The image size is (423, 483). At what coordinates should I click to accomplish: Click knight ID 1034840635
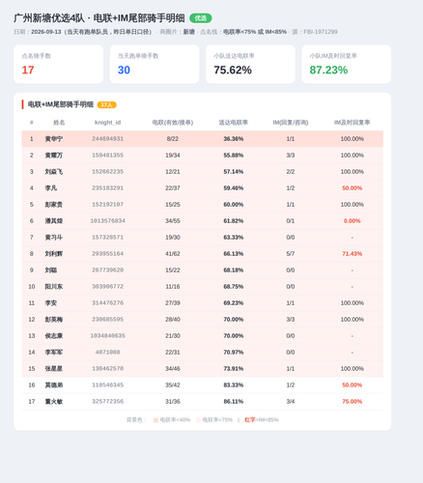(107, 336)
